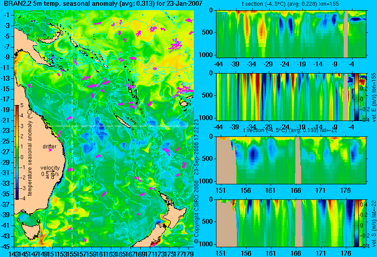Click the '-1' latitude tick on the map axis

(x=7, y=15)
